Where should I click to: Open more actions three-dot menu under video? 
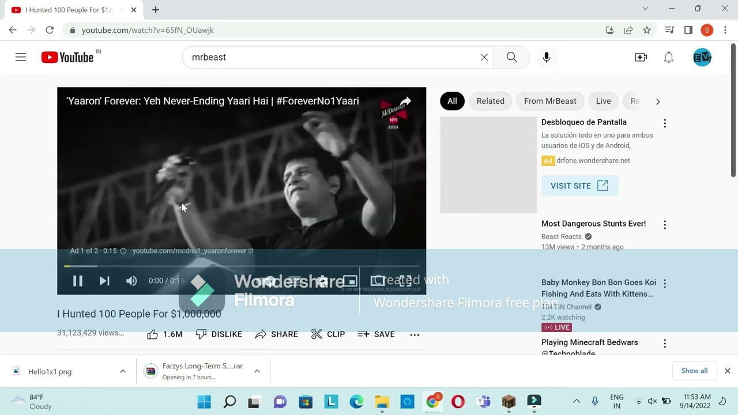click(415, 334)
